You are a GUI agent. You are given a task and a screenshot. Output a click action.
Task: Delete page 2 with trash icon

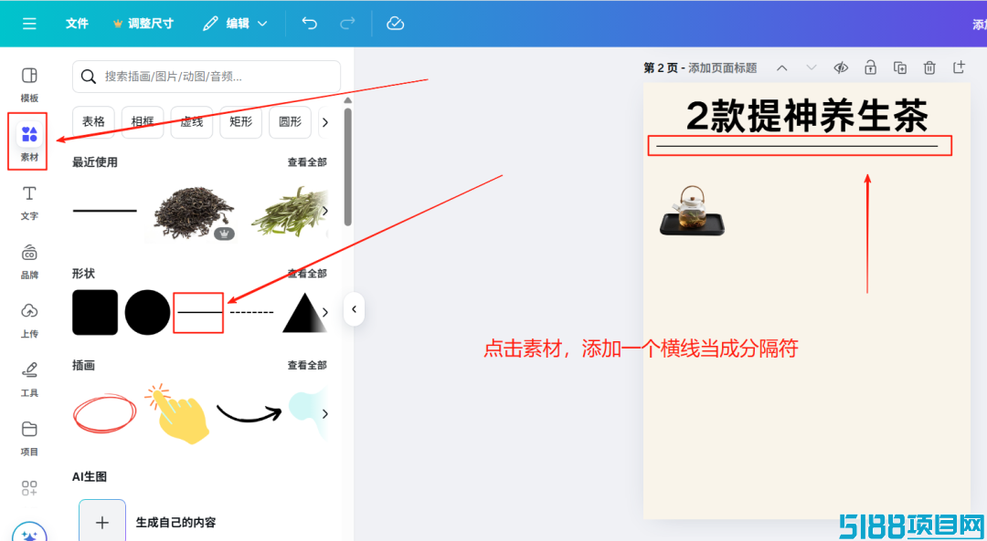(x=929, y=68)
